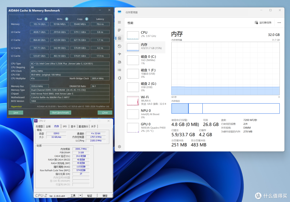This screenshot has width=290, height=202.
Task: Select Disk 2 (G:) performance item
Action: click(x=145, y=87)
